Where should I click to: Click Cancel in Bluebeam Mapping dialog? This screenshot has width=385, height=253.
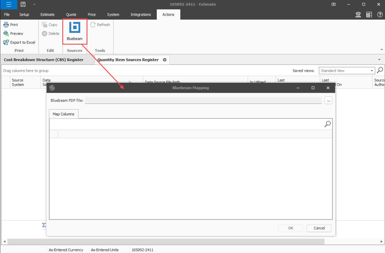click(319, 228)
